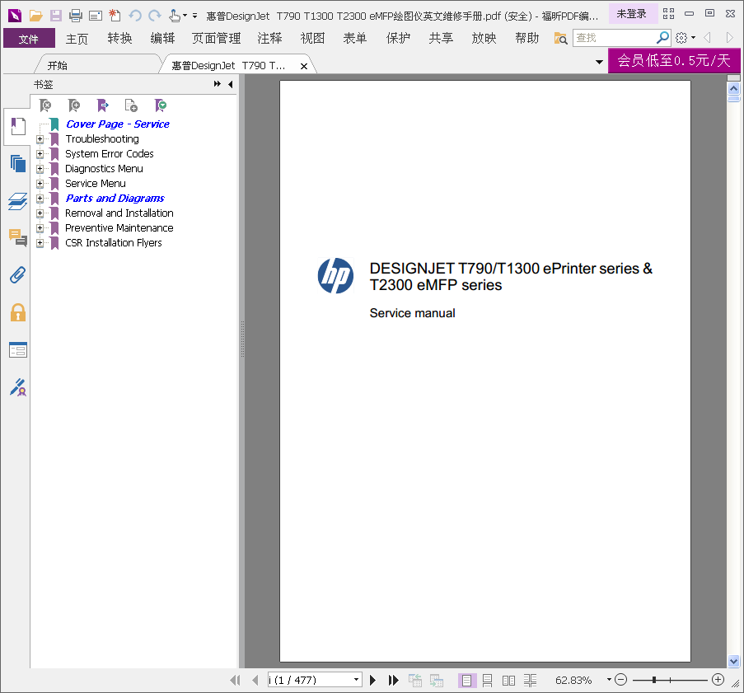Screen dimensions: 744x693
Task: Click the delete bookmark icon
Action: [45, 105]
